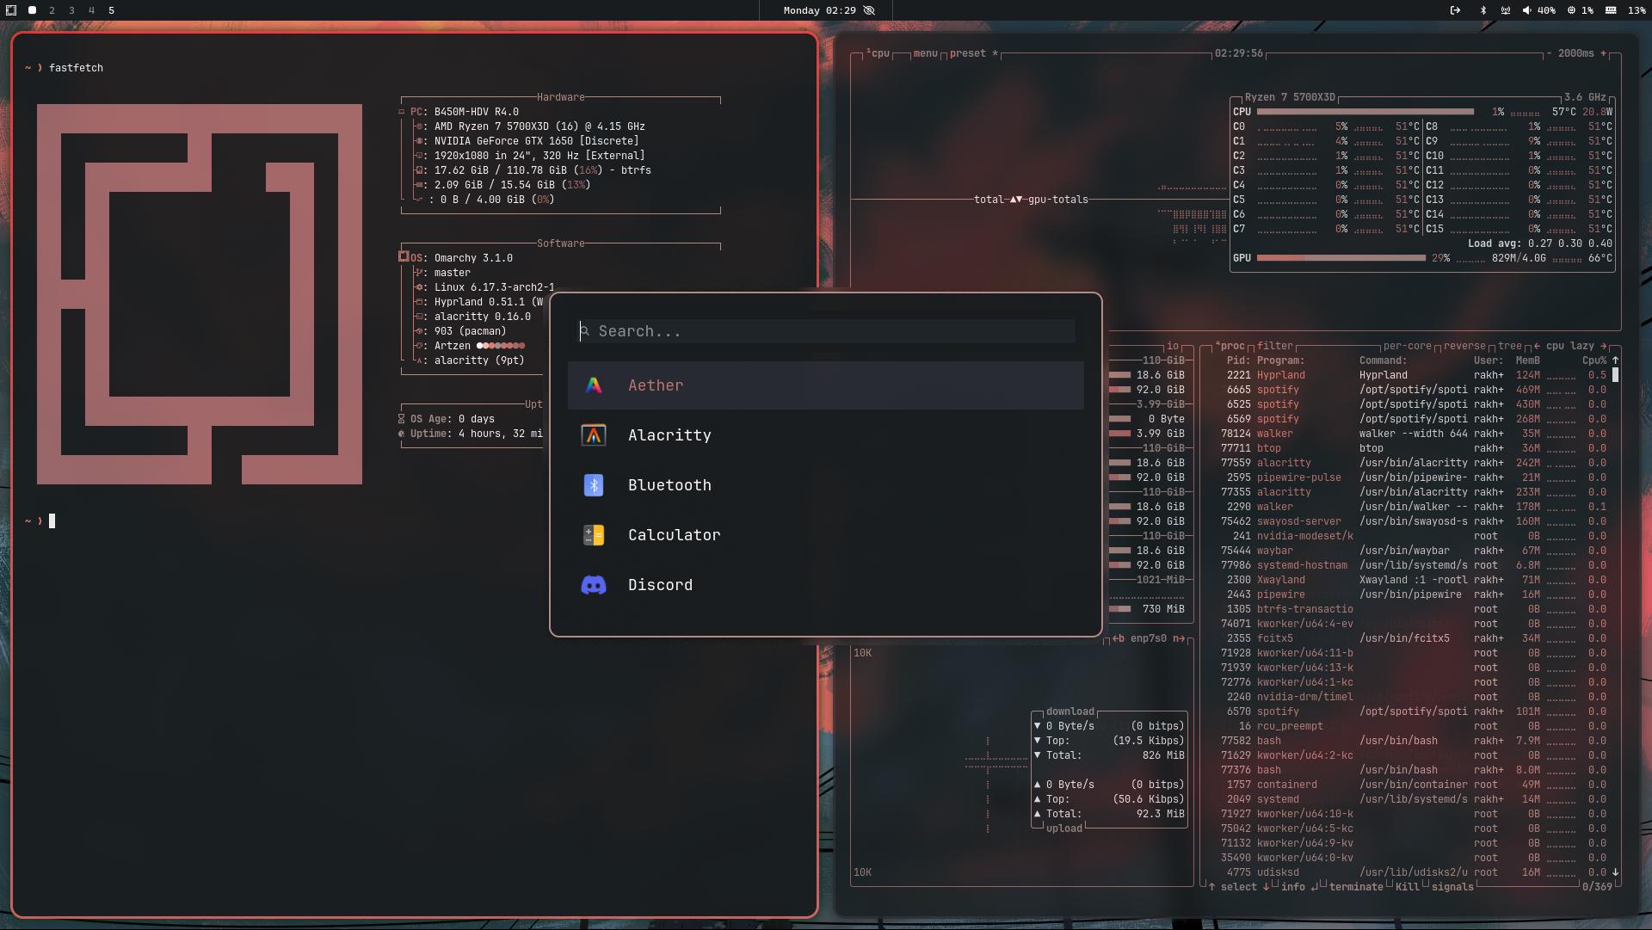Open Discord from the launcher list
1652x930 pixels.
[x=825, y=585]
